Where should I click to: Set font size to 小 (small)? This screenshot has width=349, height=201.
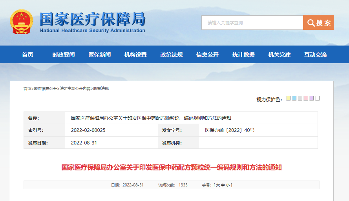pos(228,185)
